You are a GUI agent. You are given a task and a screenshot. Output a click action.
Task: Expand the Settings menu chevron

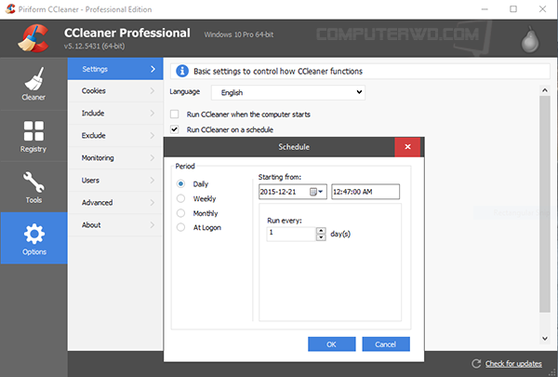point(153,69)
